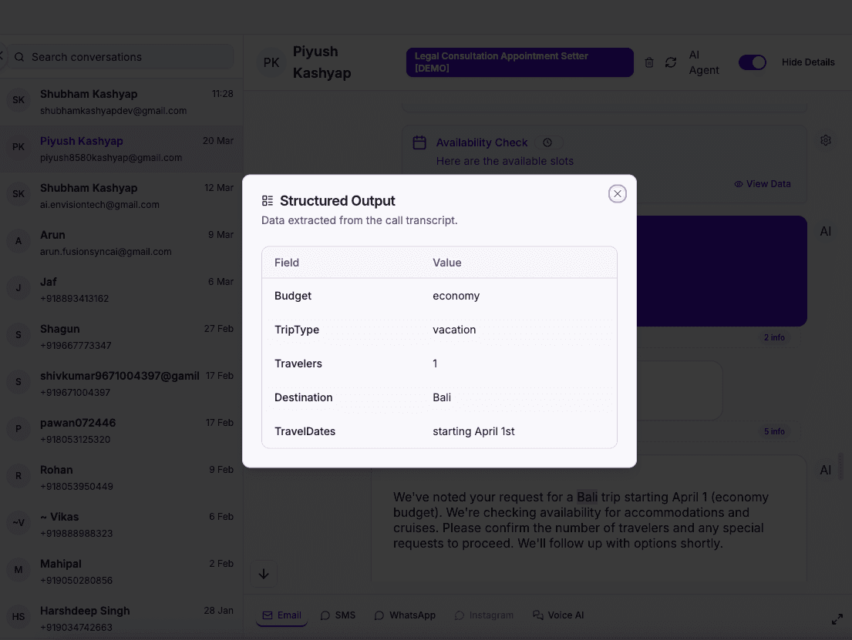852x640 pixels.
Task: Open the SMS messaging channel
Action: (x=338, y=615)
